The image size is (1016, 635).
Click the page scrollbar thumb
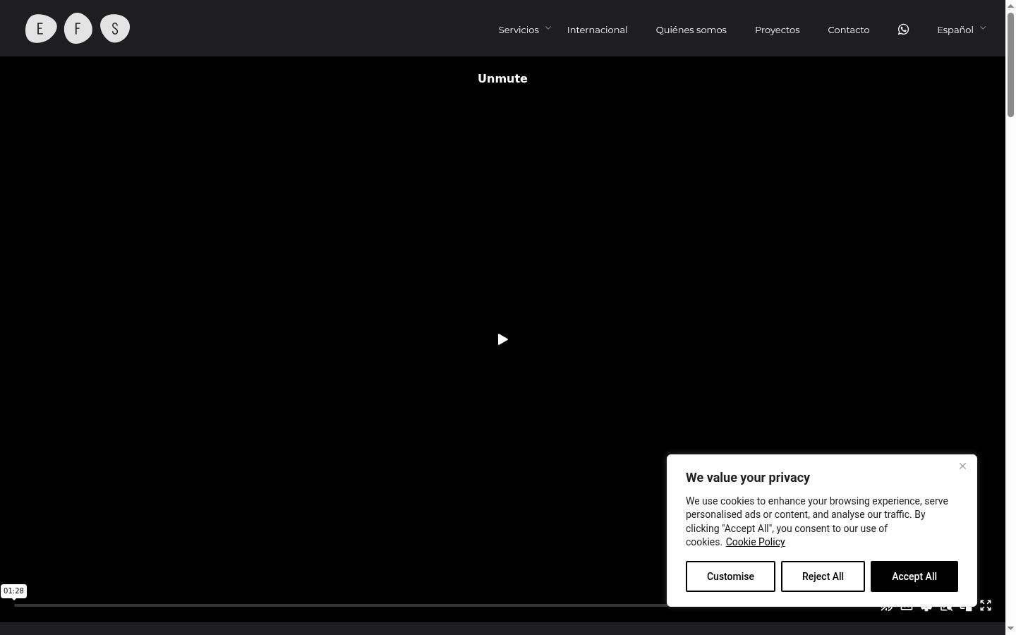click(1010, 64)
